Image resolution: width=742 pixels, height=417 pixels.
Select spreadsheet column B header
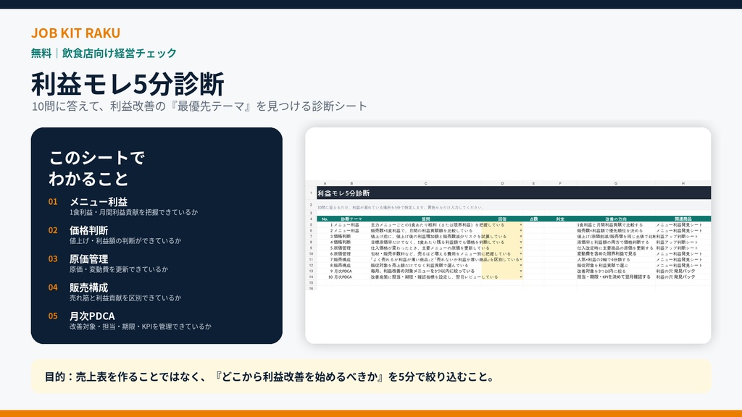pos(351,183)
